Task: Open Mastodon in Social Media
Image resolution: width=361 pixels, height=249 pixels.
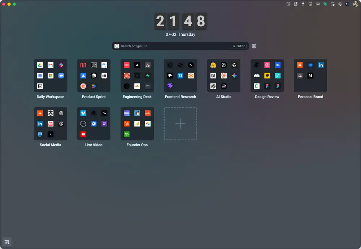Action: click(x=40, y=134)
